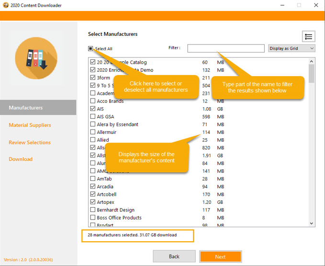Open the Download step
The image size is (325, 266).
[21, 159]
